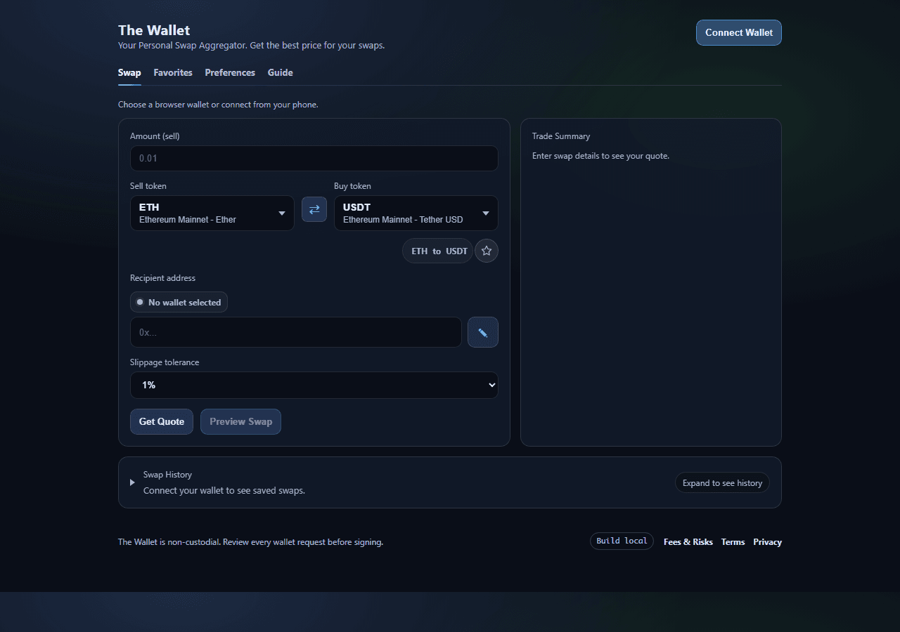Go to the Guide tab
Viewport: 900px width, 632px height.
click(281, 72)
